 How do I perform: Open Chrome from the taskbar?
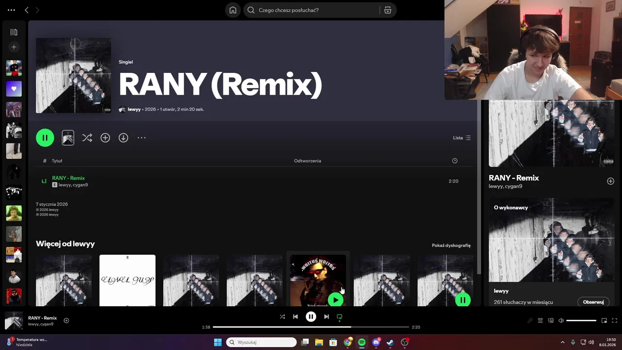point(347,342)
